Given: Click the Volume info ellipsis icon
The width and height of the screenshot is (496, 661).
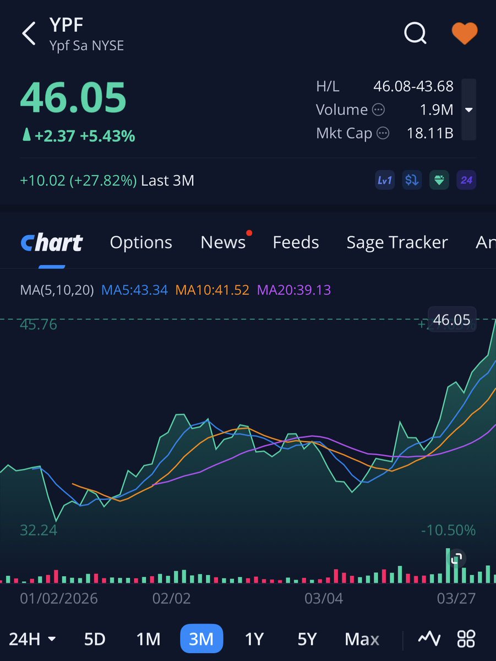Looking at the screenshot, I should tap(379, 110).
